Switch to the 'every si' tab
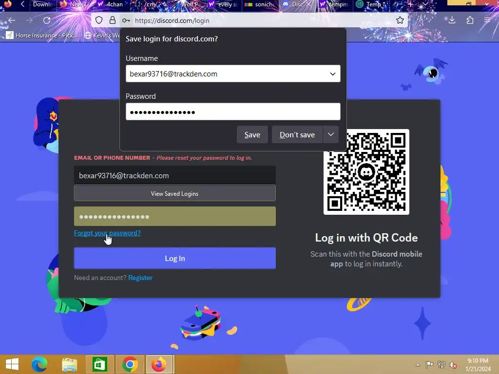 click(x=223, y=4)
